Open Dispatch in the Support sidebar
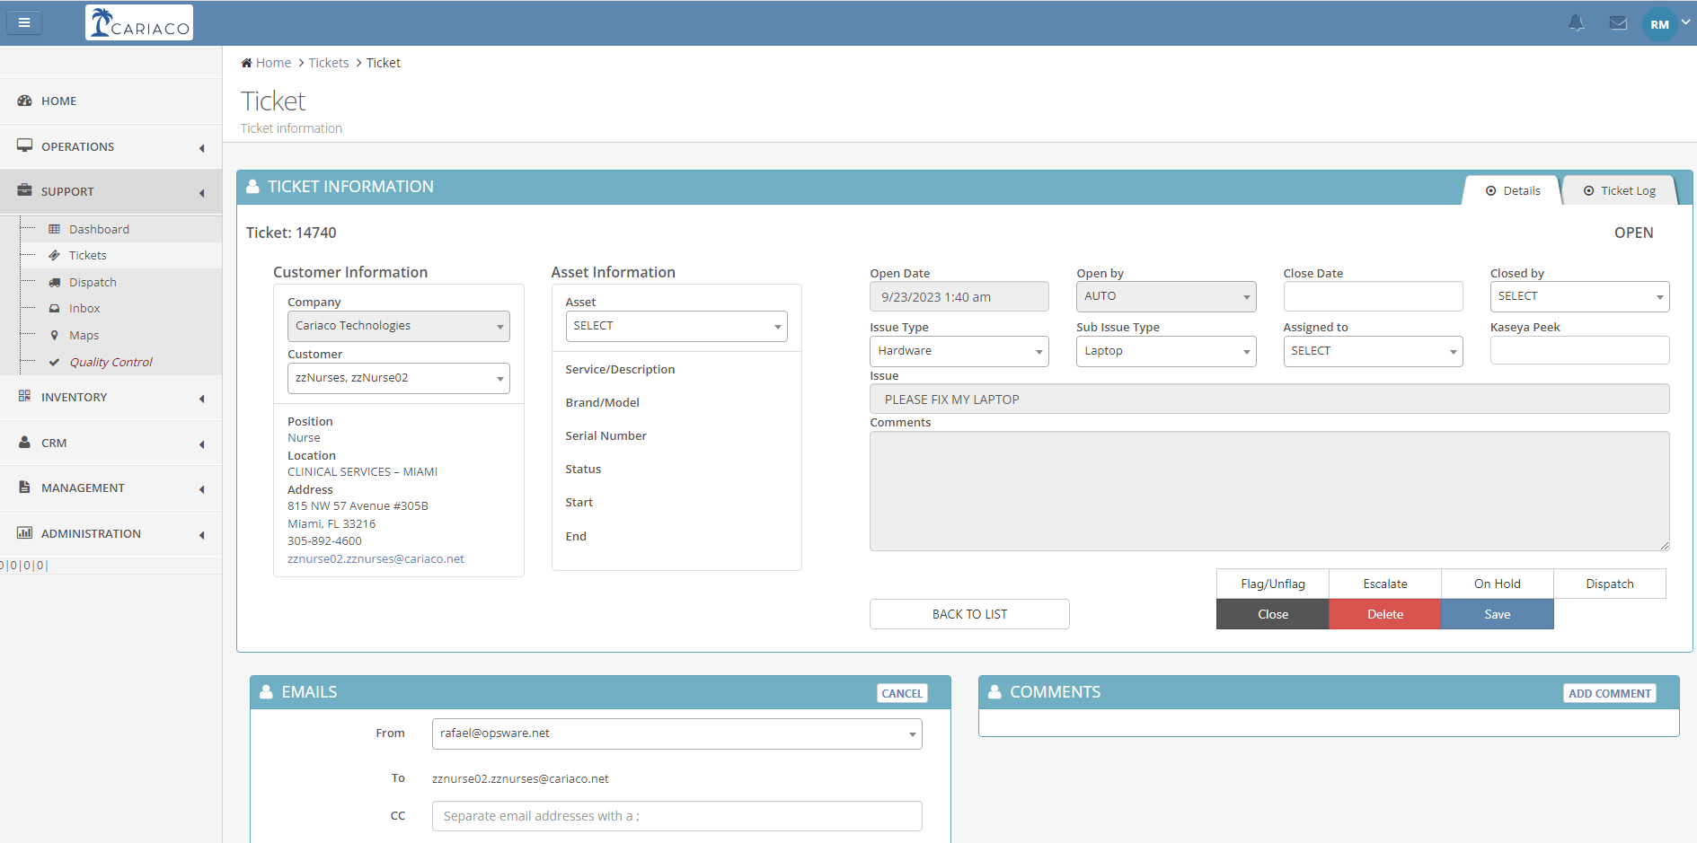 point(93,282)
